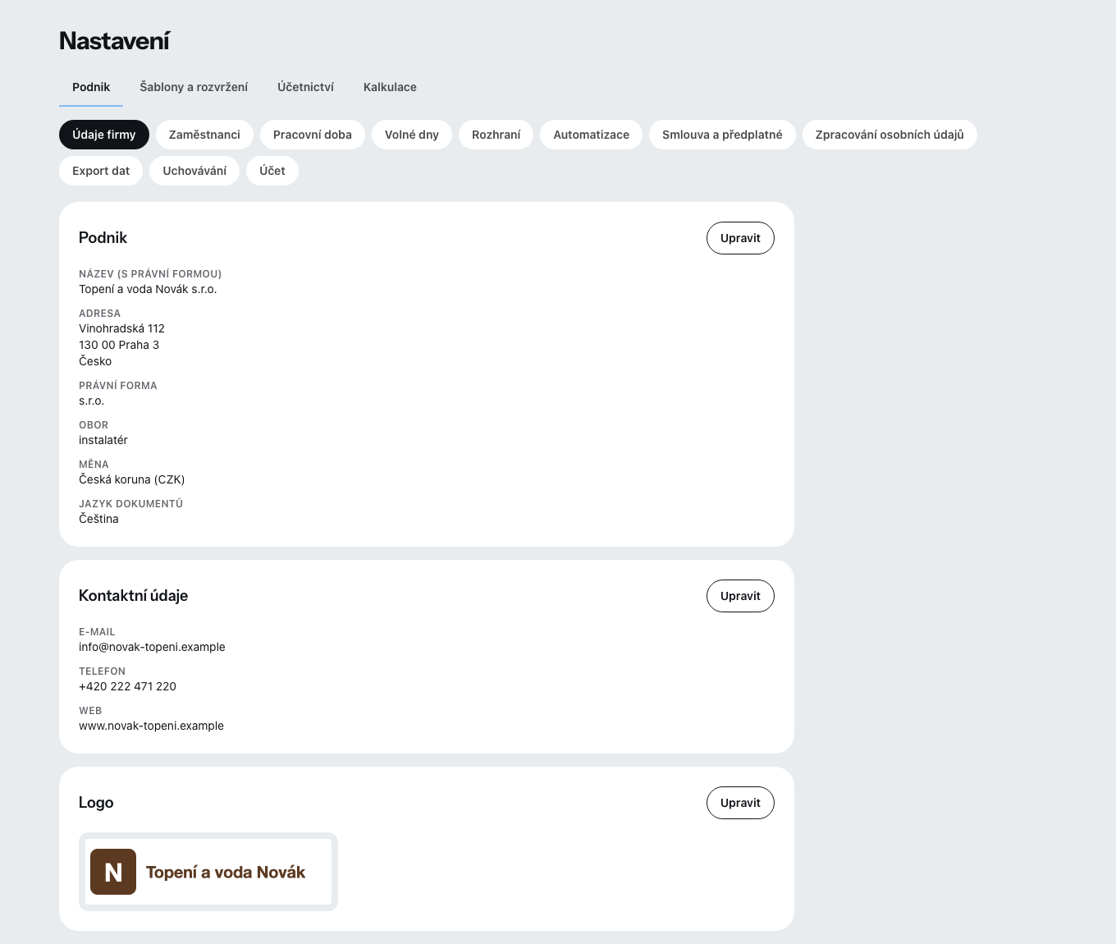Edit the Logo with Upravit

click(x=740, y=803)
